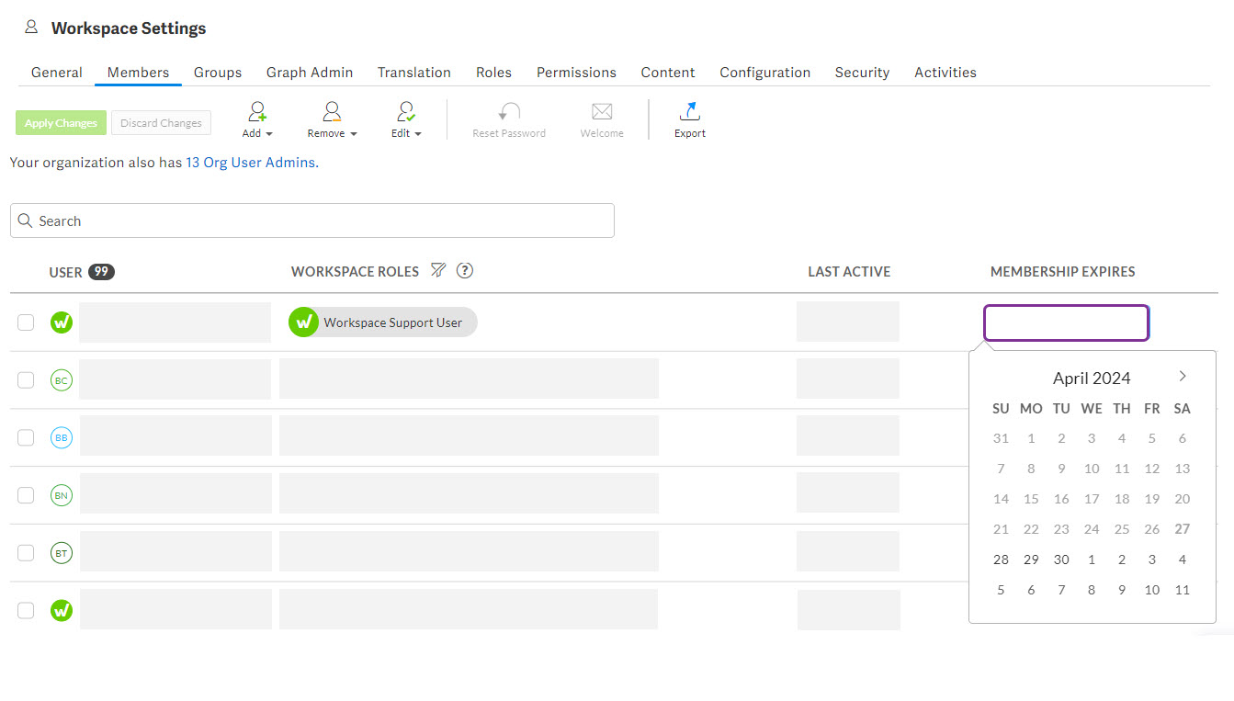Viewport: 1234px width, 701px height.
Task: Expand the Add button dropdown arrow
Action: (x=270, y=133)
